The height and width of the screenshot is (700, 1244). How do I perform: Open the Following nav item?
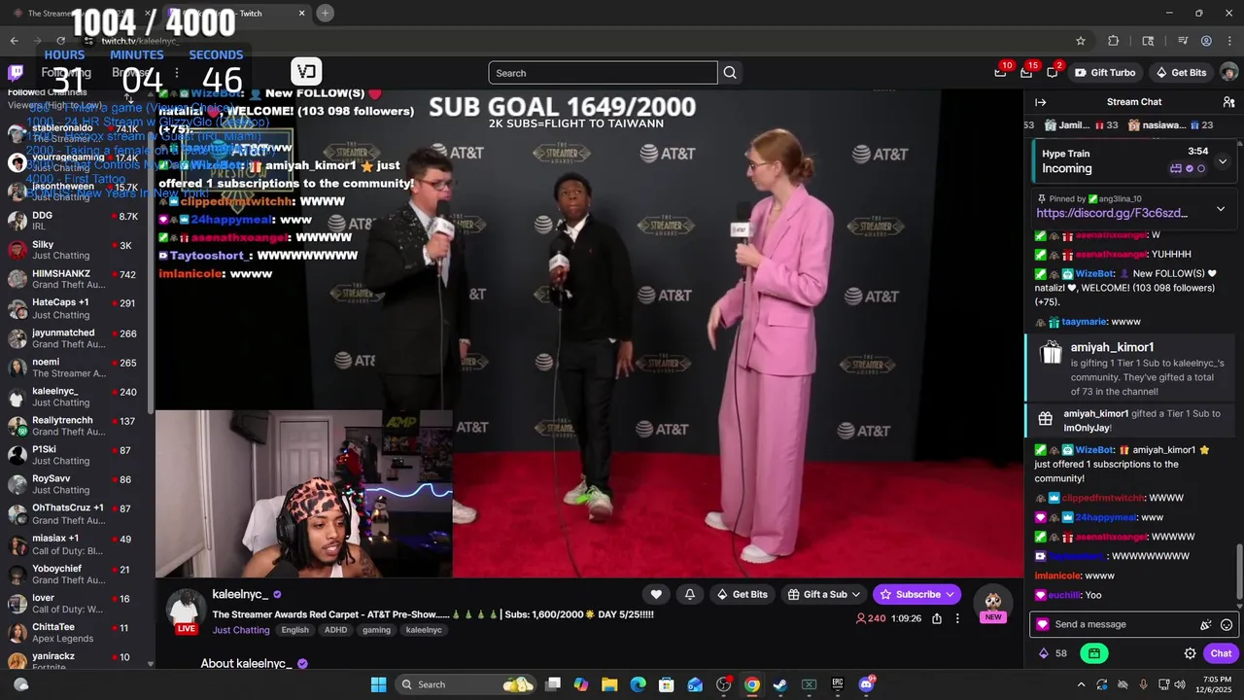66,73
